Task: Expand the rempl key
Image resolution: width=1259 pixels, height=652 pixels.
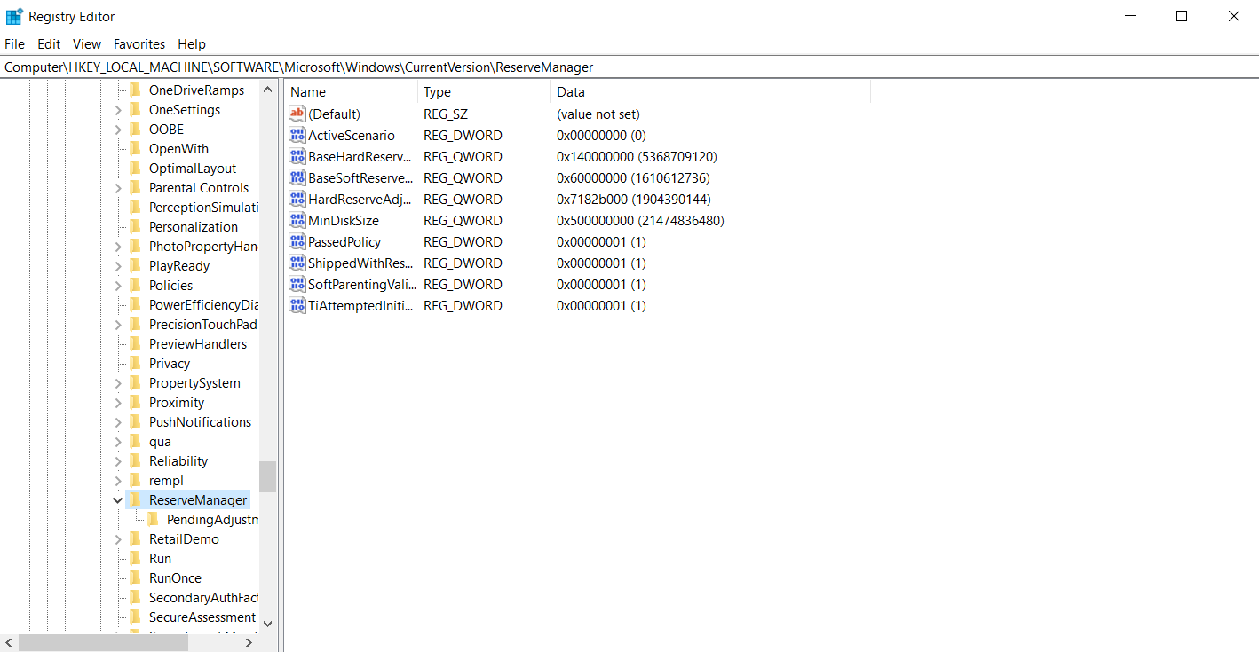Action: point(118,481)
